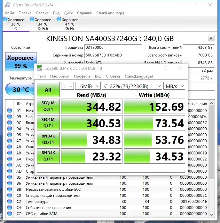
Task: Open the Диск menu in CrystalDiskInfo
Action: [x=68, y=13]
